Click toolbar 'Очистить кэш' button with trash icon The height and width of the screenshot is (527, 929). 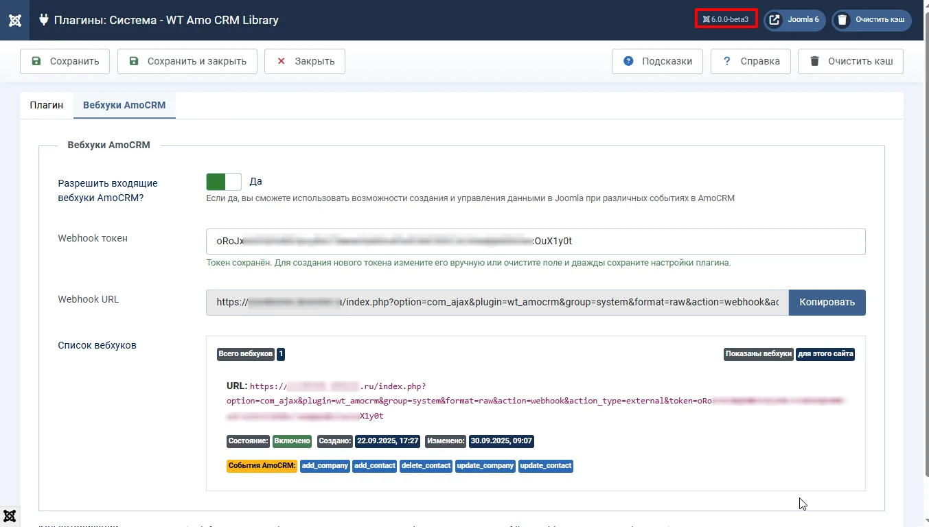851,61
